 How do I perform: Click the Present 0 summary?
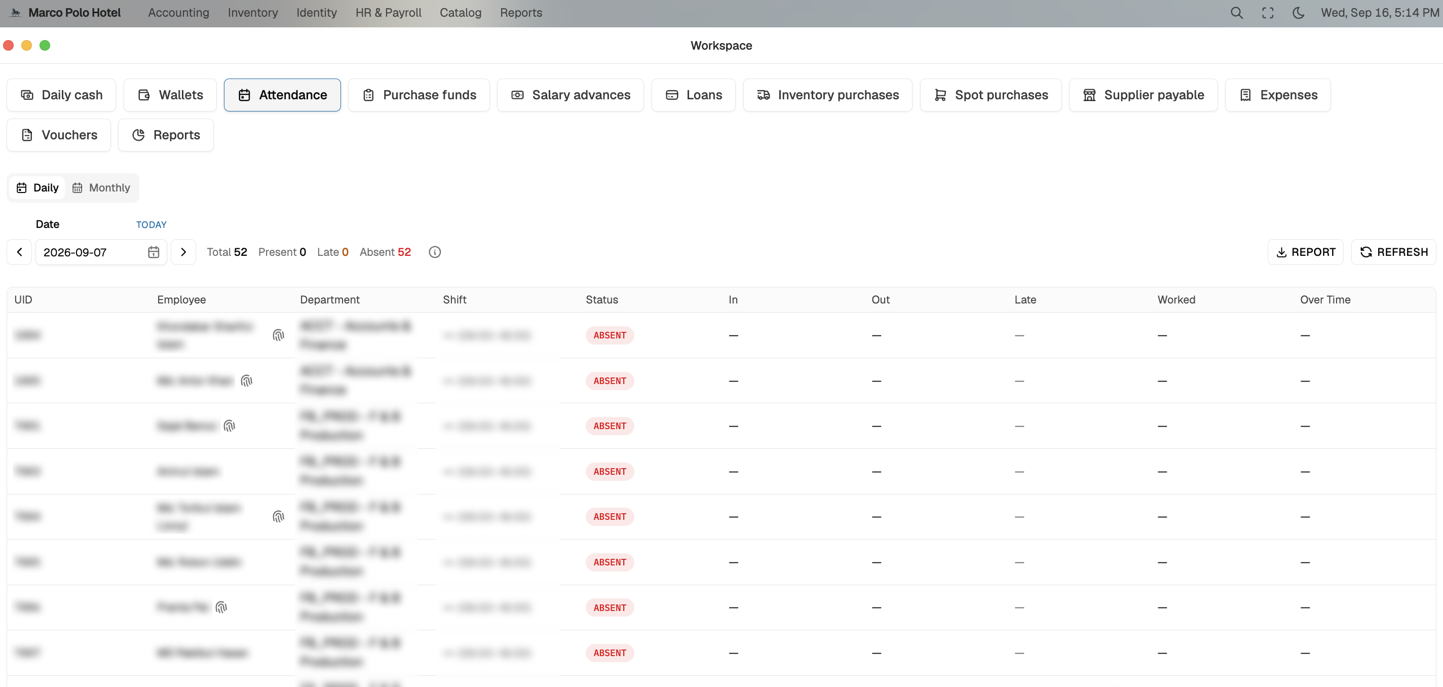(x=282, y=252)
